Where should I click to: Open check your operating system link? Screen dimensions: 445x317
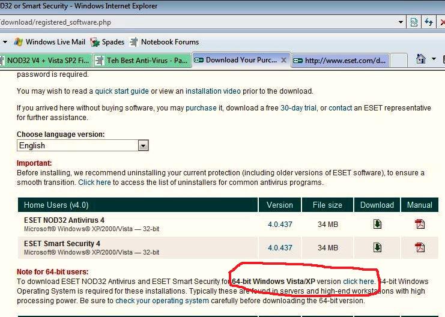click(162, 301)
